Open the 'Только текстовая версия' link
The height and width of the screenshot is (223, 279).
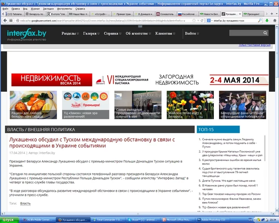pos(254,45)
